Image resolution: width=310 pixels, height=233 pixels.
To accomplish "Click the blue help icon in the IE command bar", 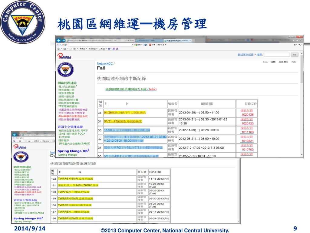I will [x=109, y=49].
